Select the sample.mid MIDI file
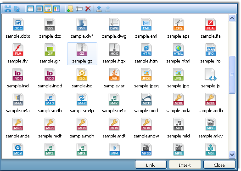241x171 pixels. pos(178,128)
